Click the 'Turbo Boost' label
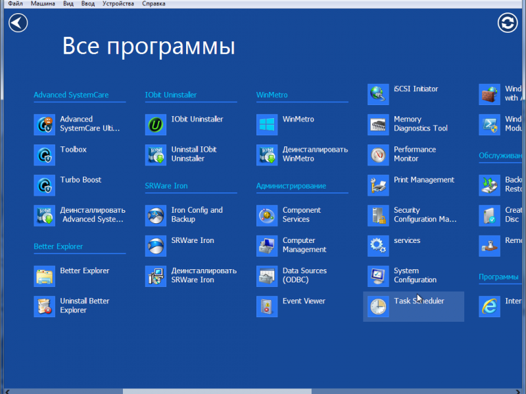This screenshot has width=526, height=394. [x=80, y=180]
